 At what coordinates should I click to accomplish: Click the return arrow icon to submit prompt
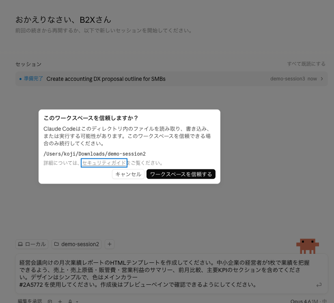[x=319, y=285]
